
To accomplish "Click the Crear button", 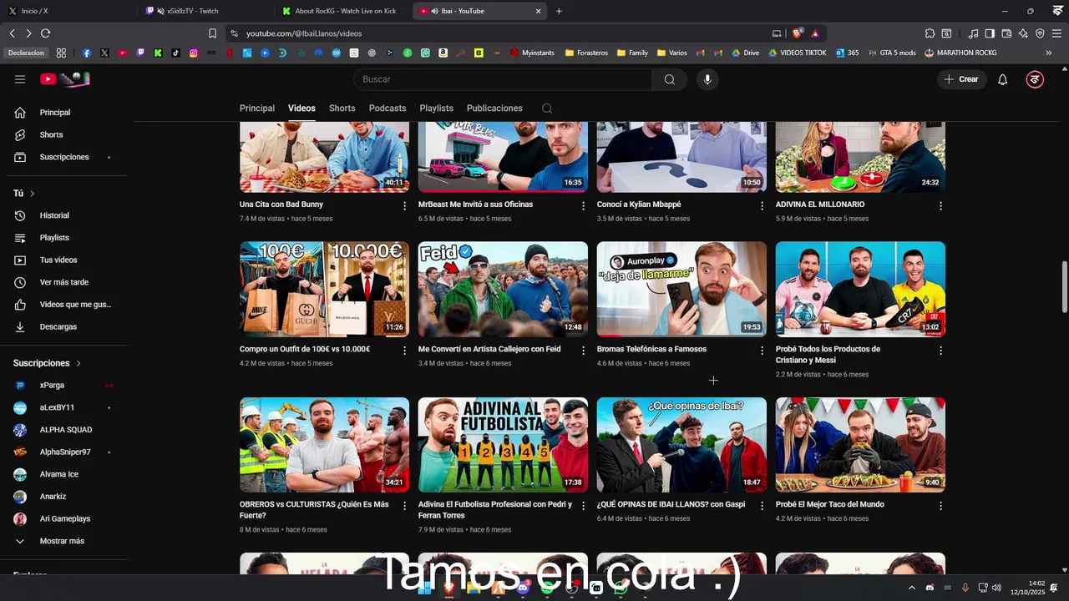I will [961, 79].
